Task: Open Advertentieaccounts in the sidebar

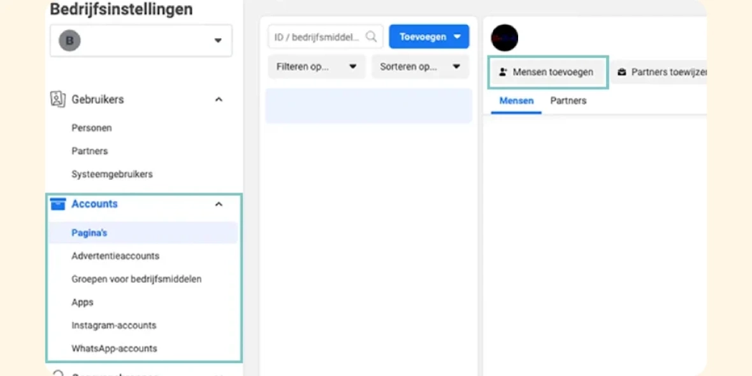Action: (115, 256)
